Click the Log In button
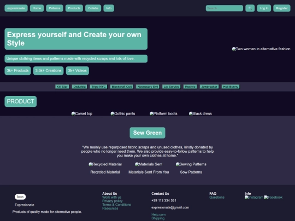The image size is (295, 221). coord(264,8)
